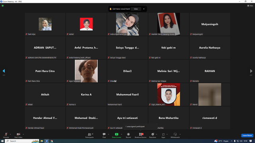Expand Whiteboards options arrow
Image resolution: width=255 pixels, height=143 pixels.
(180, 134)
